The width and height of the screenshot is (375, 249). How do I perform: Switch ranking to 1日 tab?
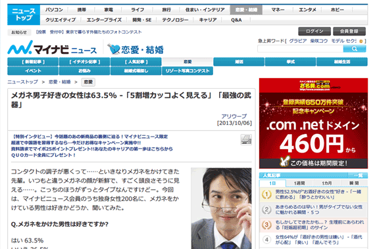pyautogui.click(x=272, y=183)
